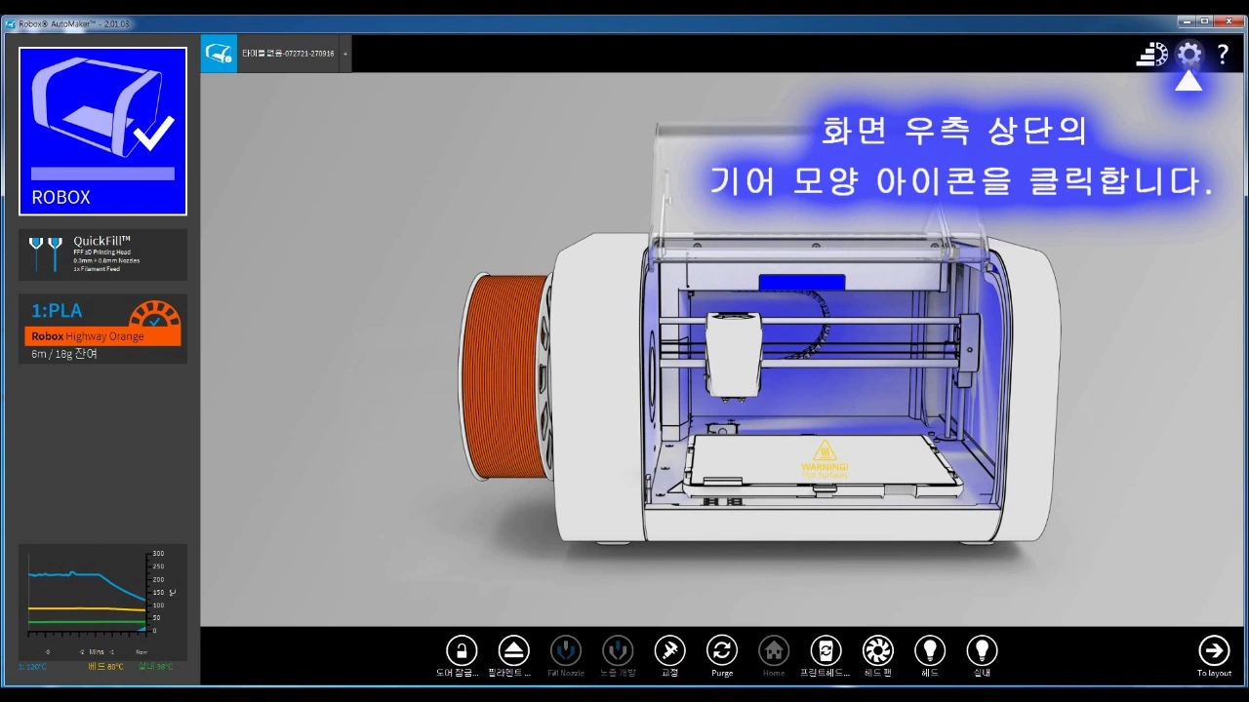The image size is (1249, 702).
Task: Click the door unlock (도어 잠금) icon
Action: click(x=462, y=650)
